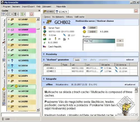Open the Web menu
The height and width of the screenshot is (122, 140).
(x=38, y=6)
